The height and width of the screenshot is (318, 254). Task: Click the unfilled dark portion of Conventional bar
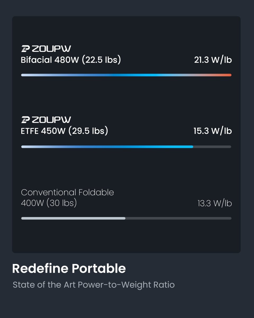click(178, 218)
